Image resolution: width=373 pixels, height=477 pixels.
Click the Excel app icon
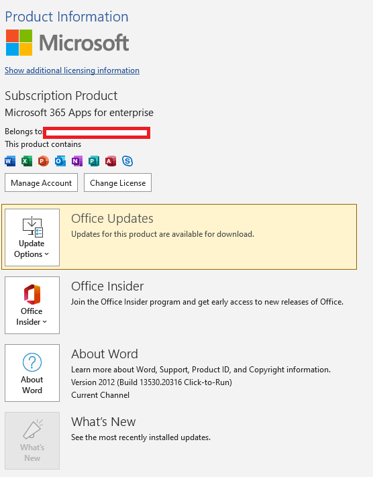(27, 161)
